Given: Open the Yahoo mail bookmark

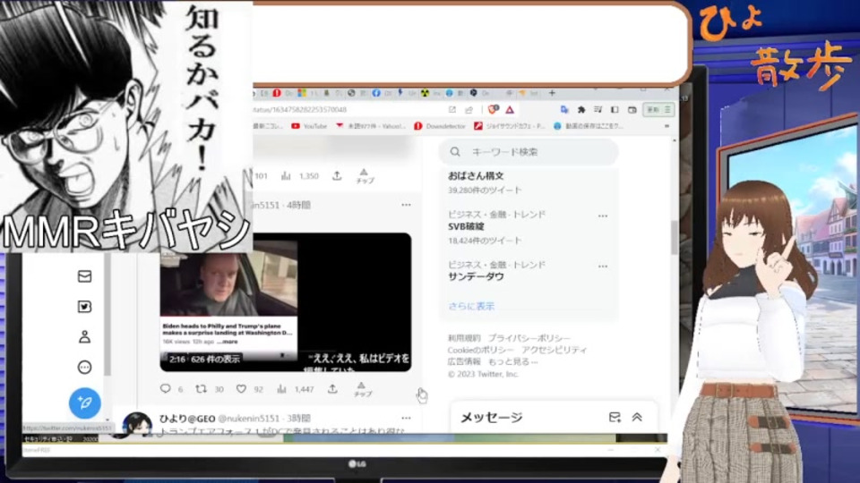Looking at the screenshot, I should tap(371, 126).
